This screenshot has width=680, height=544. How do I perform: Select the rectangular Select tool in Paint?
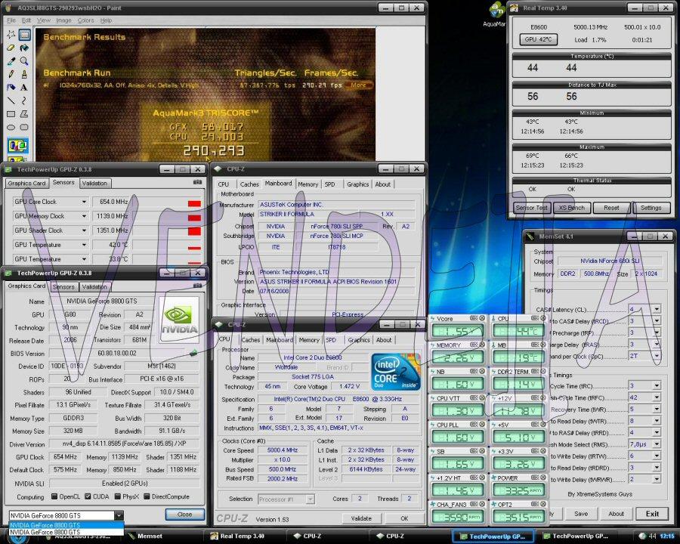pos(24,34)
